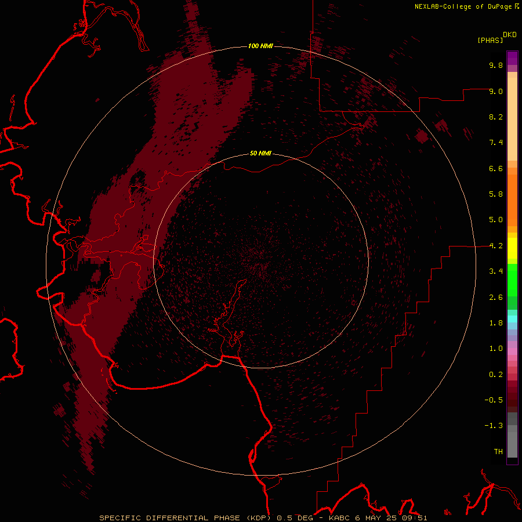Click the 9.0 legend value
522x522 pixels.
(496, 91)
